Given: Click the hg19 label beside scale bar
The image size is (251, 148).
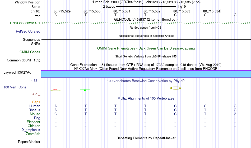Looking at the screenshot, I should coord(182,7).
